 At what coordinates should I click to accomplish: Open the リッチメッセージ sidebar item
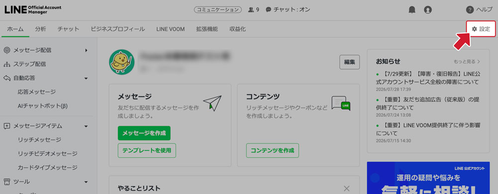(39, 140)
